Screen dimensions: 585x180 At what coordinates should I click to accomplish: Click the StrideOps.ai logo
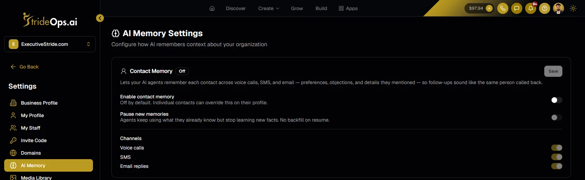pyautogui.click(x=50, y=20)
